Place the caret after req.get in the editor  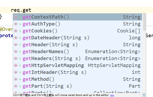point(31,10)
